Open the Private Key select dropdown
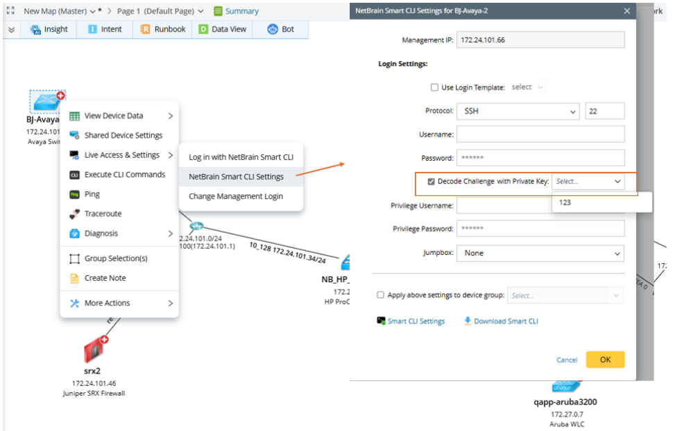This screenshot has width=673, height=431. coord(588,182)
